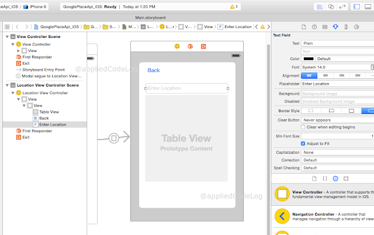Show the Standard editor

click(x=320, y=6)
